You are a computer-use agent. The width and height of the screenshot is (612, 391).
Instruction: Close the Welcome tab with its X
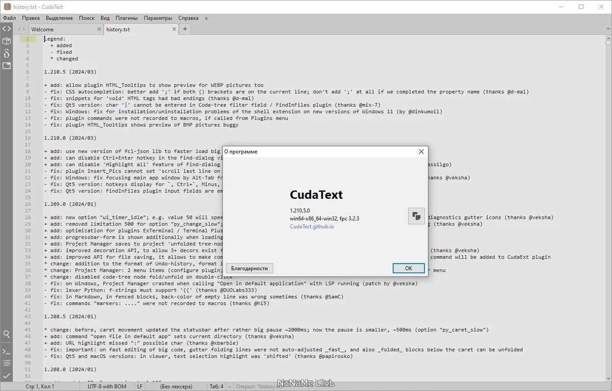(x=98, y=30)
